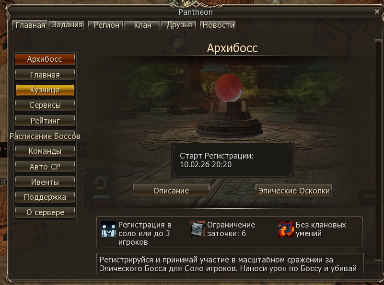
Task: Switch to the Задания tab
Action: tap(67, 25)
